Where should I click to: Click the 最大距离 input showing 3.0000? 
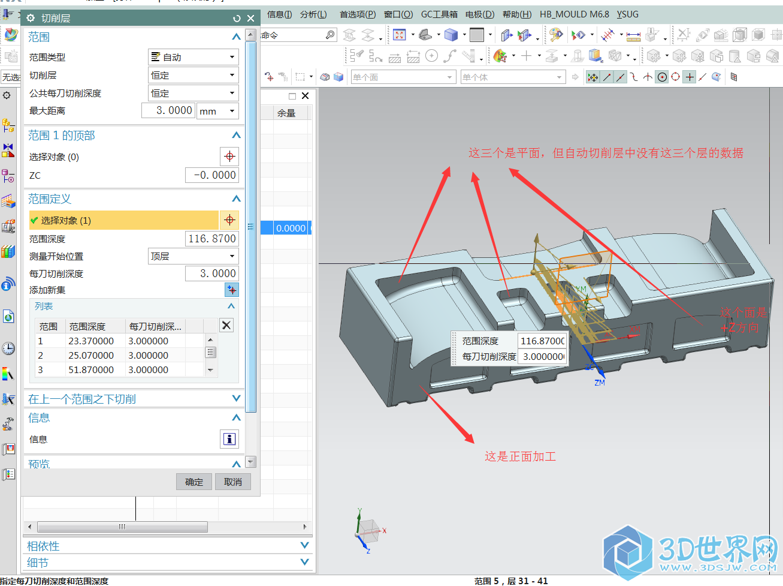pos(168,111)
